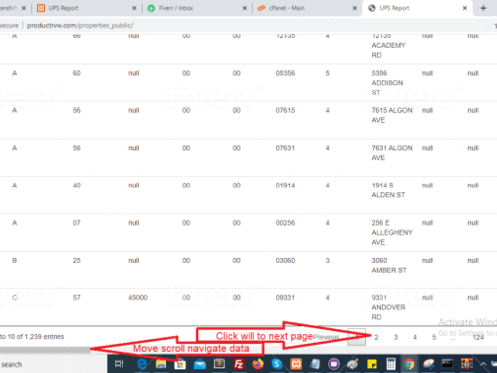Image resolution: width=497 pixels, height=373 pixels.
Task: Click the '09331' code cell
Action: tap(285, 298)
